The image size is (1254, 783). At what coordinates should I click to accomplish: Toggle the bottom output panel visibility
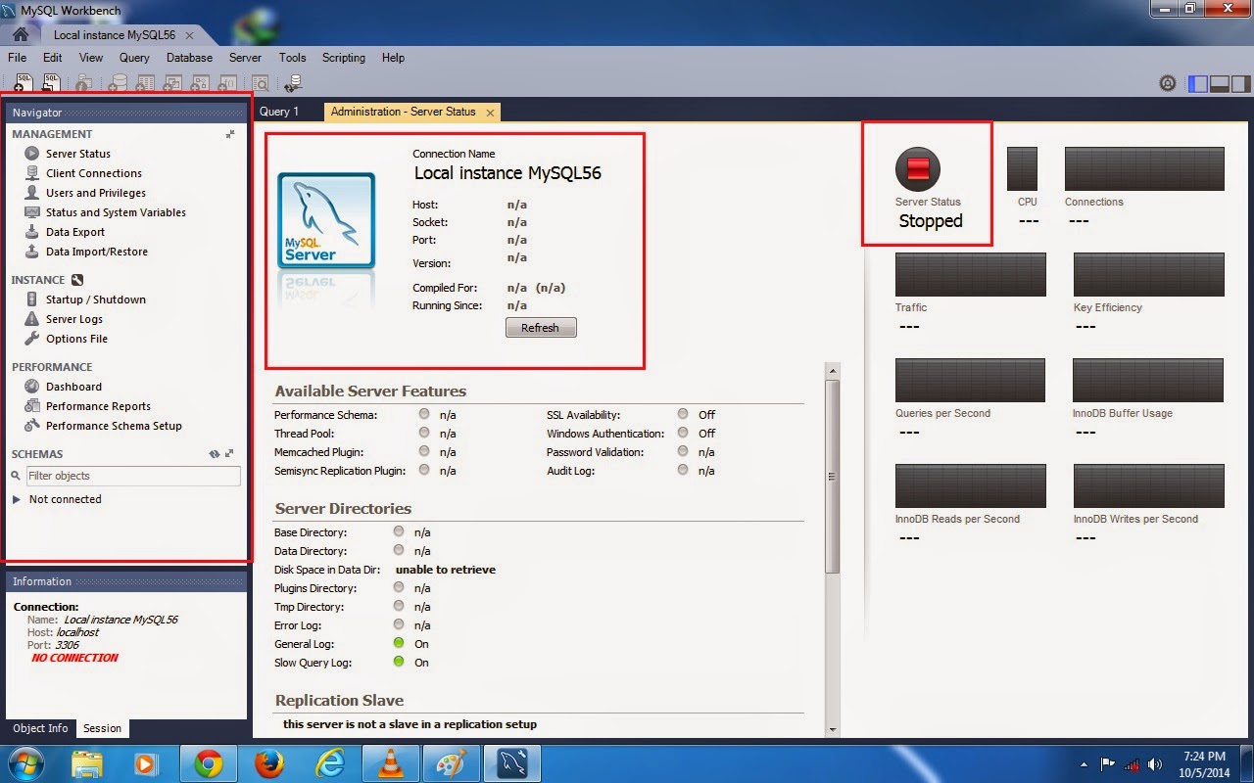pos(1220,84)
